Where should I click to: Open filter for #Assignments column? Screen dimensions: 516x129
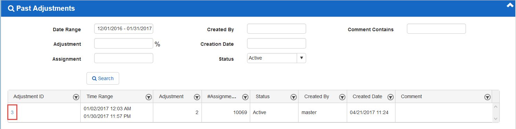245,97
